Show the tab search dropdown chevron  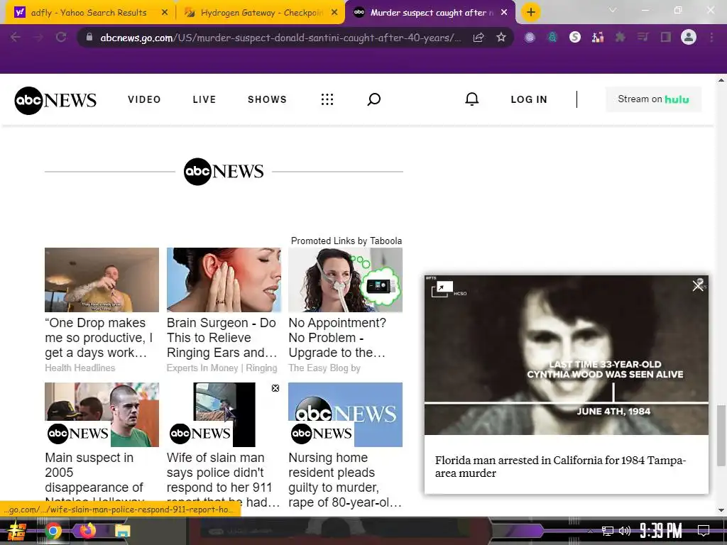pos(613,10)
